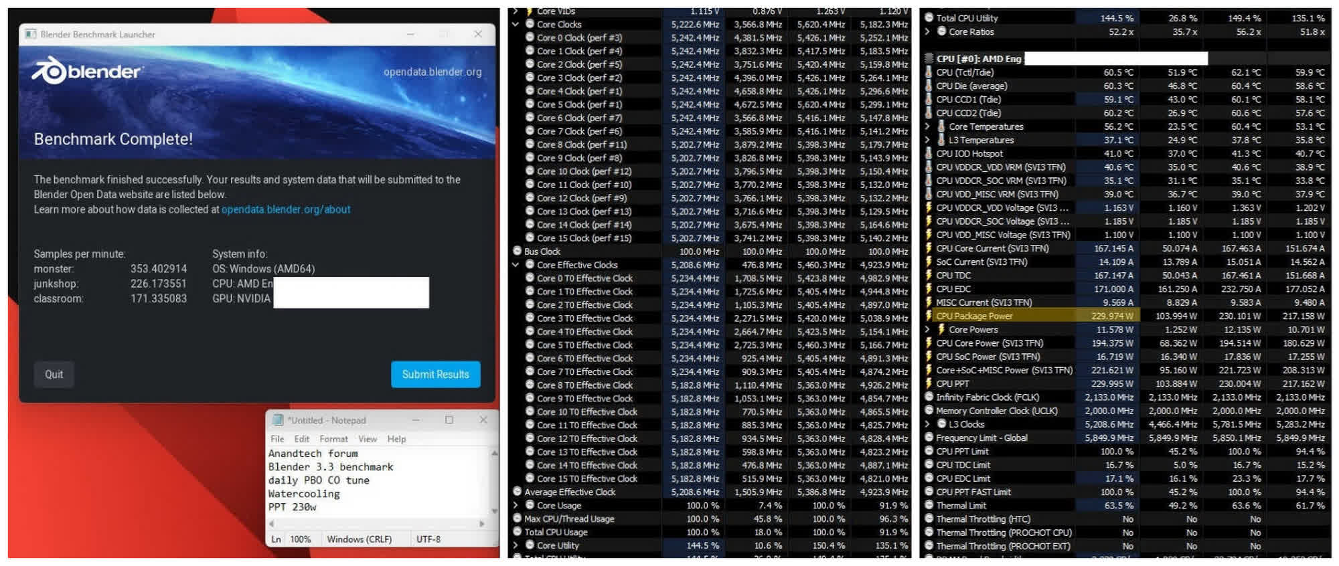Open the Format menu in Notepad
Image resolution: width=1339 pixels, height=566 pixels.
click(333, 439)
